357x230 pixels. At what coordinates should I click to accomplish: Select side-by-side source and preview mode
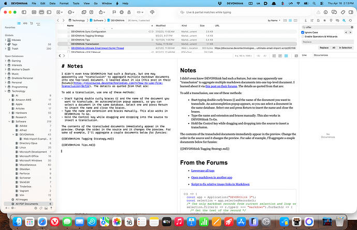pyautogui.click(x=286, y=56)
